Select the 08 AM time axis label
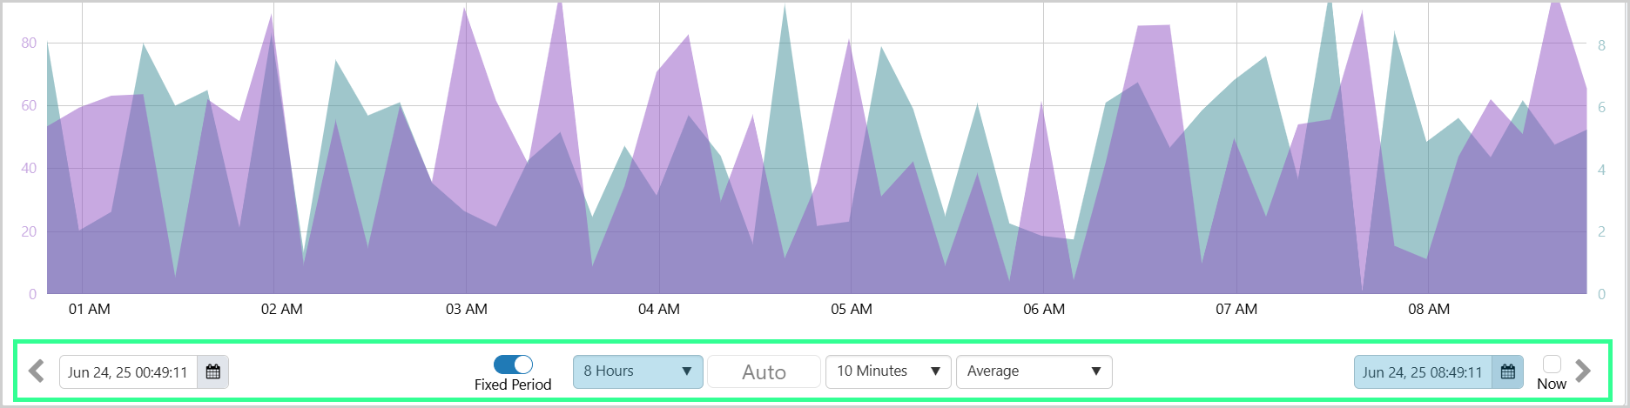The width and height of the screenshot is (1630, 408). click(x=1429, y=309)
